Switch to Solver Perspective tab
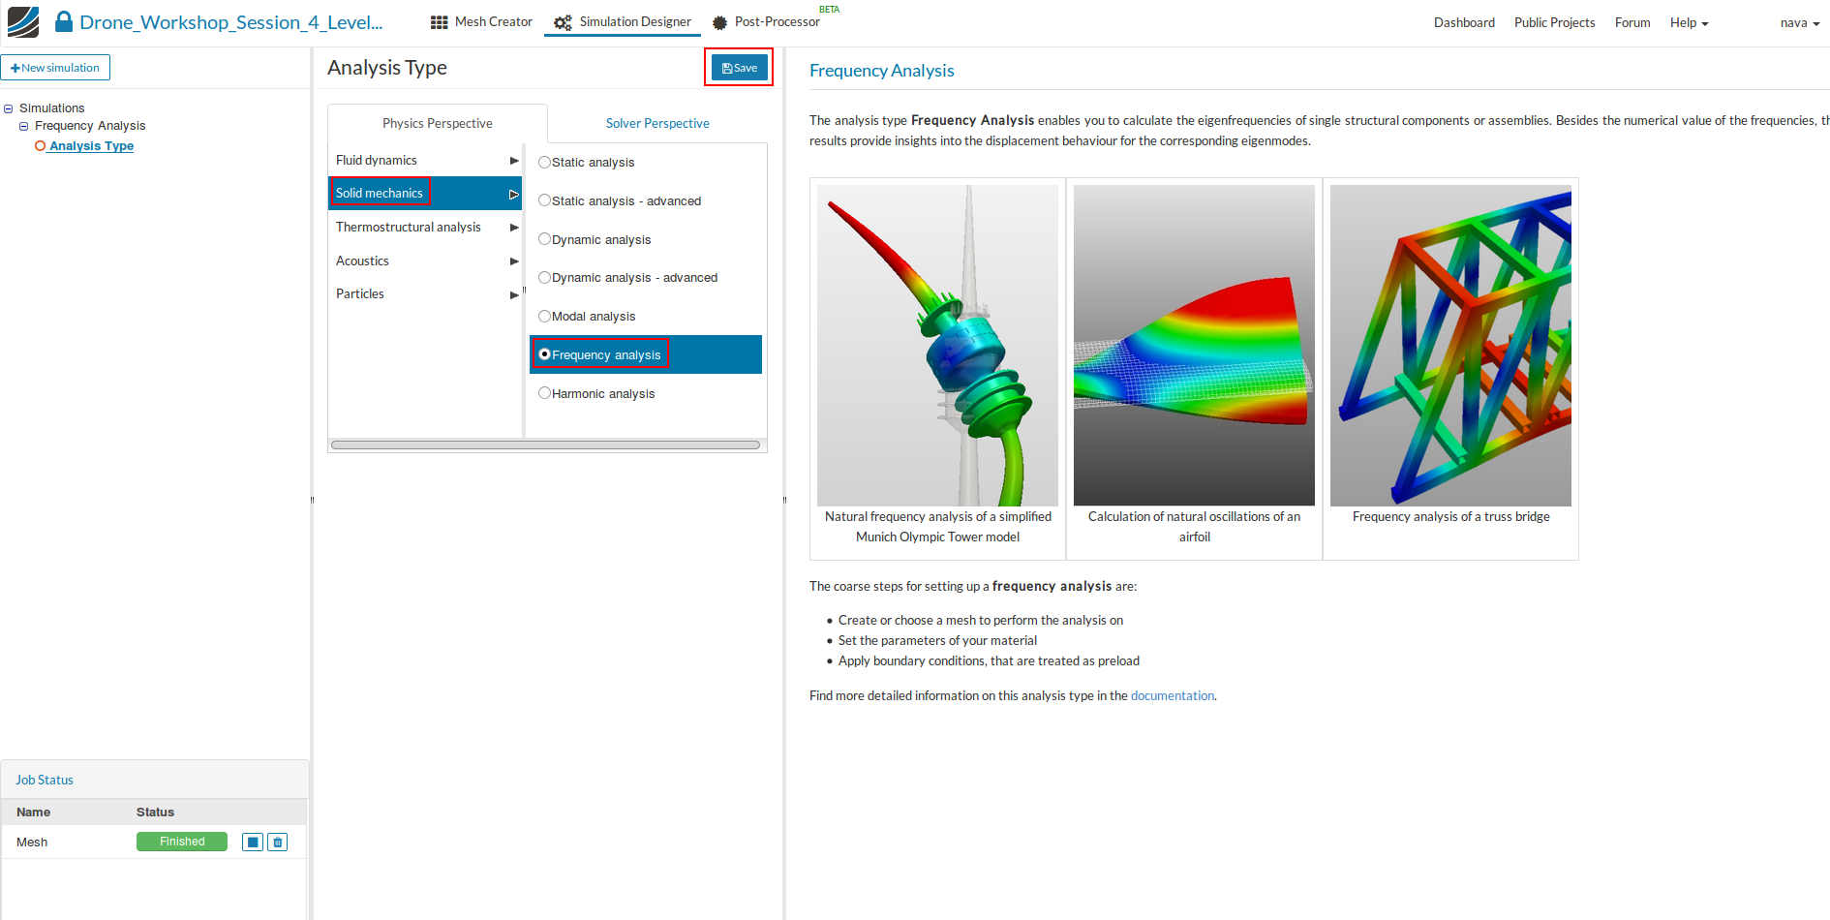 click(x=657, y=123)
